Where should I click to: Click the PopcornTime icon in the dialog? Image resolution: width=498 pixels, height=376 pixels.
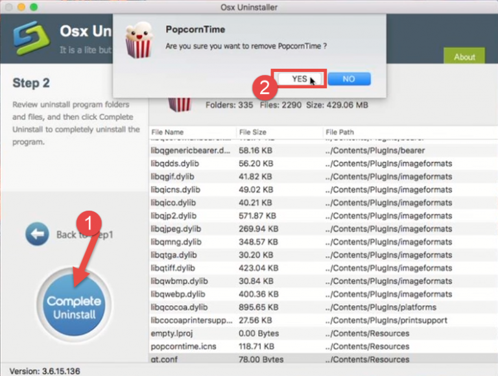(x=139, y=40)
